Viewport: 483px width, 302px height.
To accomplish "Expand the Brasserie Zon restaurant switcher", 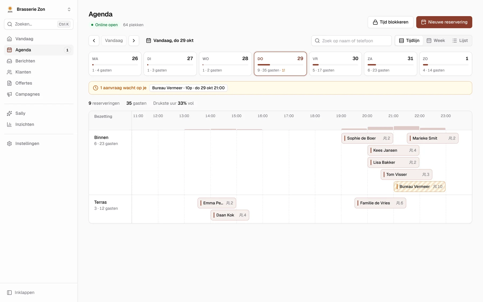I will click(39, 9).
